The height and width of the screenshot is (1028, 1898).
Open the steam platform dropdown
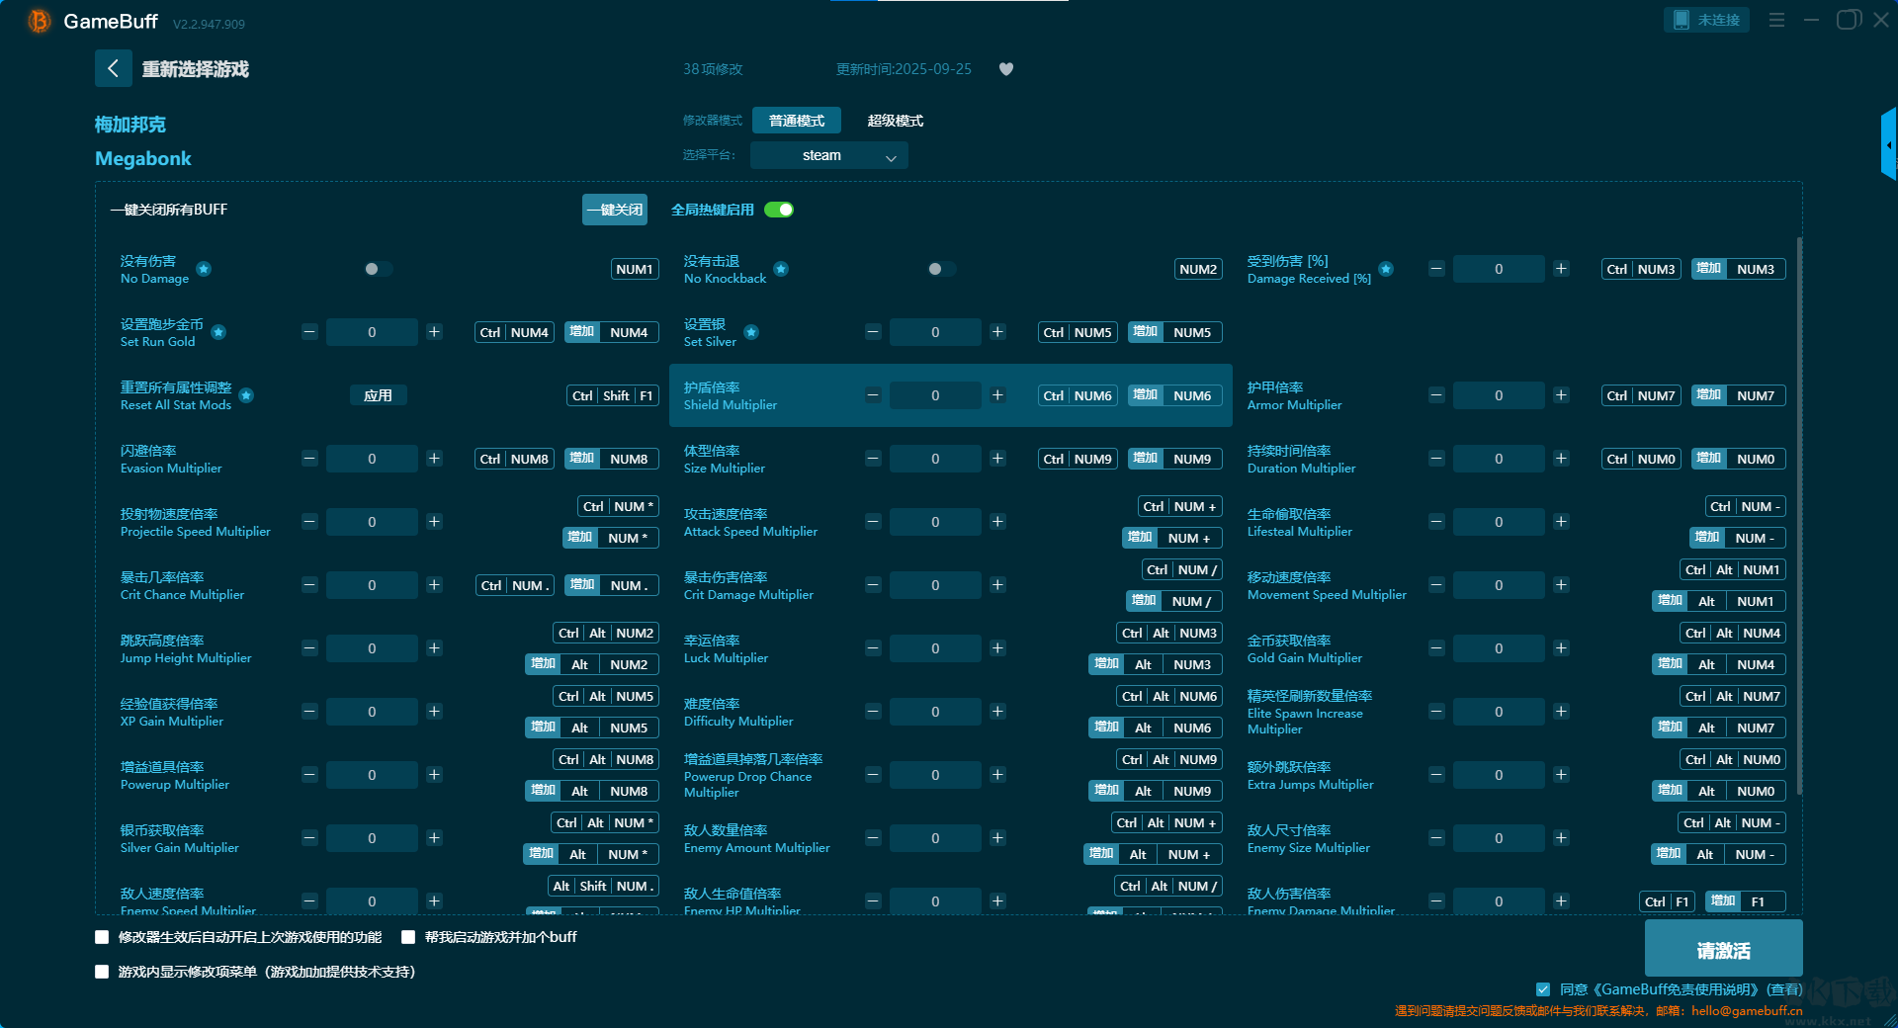(829, 155)
